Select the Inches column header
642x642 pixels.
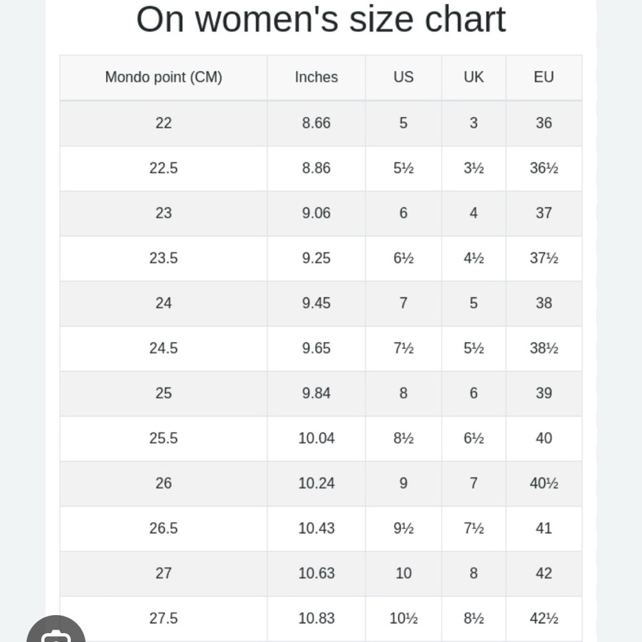[316, 78]
